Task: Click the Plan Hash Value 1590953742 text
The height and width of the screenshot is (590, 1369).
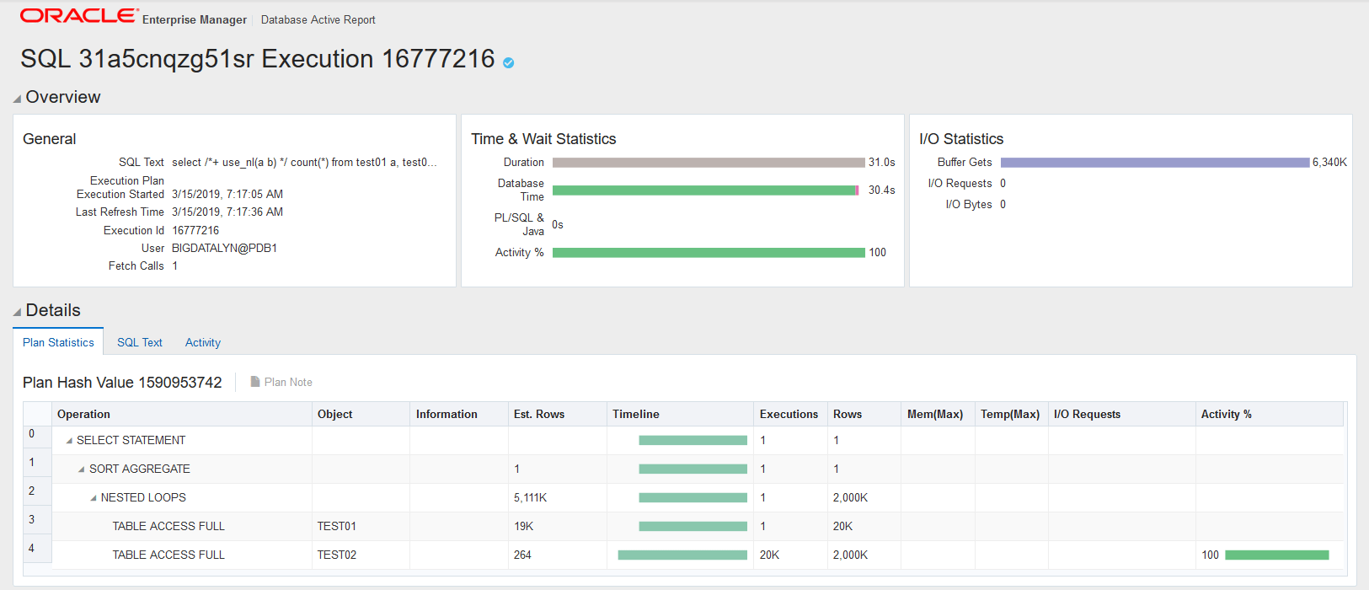Action: pos(122,383)
